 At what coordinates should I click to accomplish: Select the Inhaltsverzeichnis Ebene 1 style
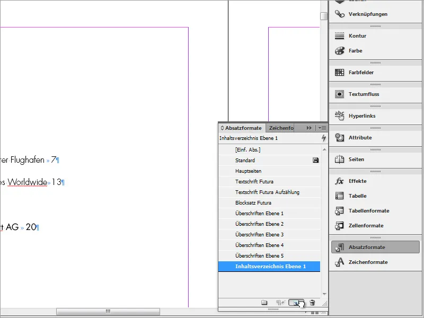pos(269,267)
